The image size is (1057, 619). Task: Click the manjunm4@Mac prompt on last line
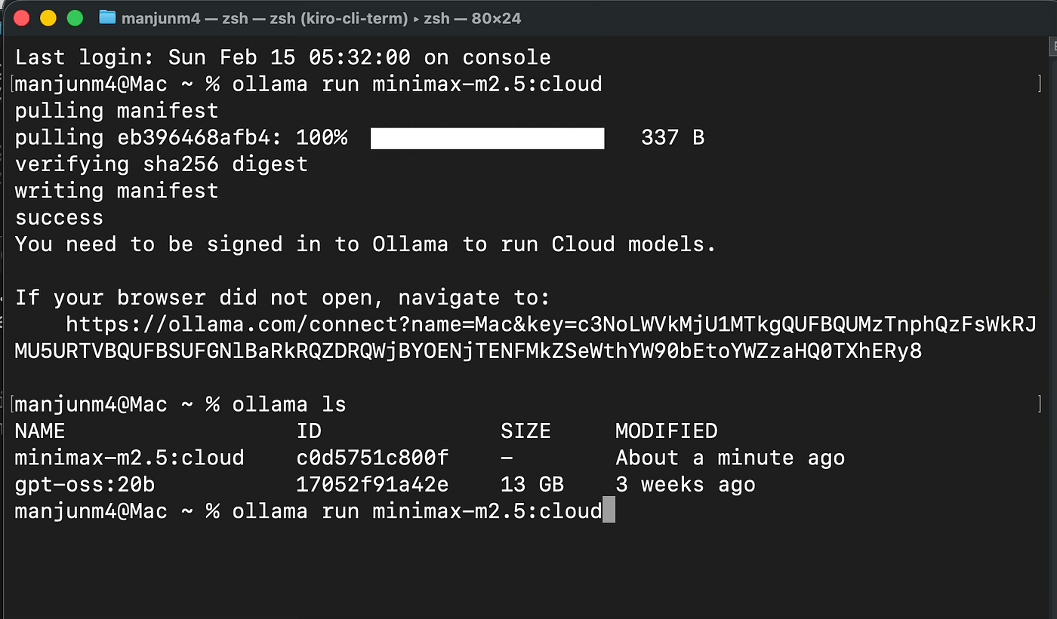click(91, 510)
